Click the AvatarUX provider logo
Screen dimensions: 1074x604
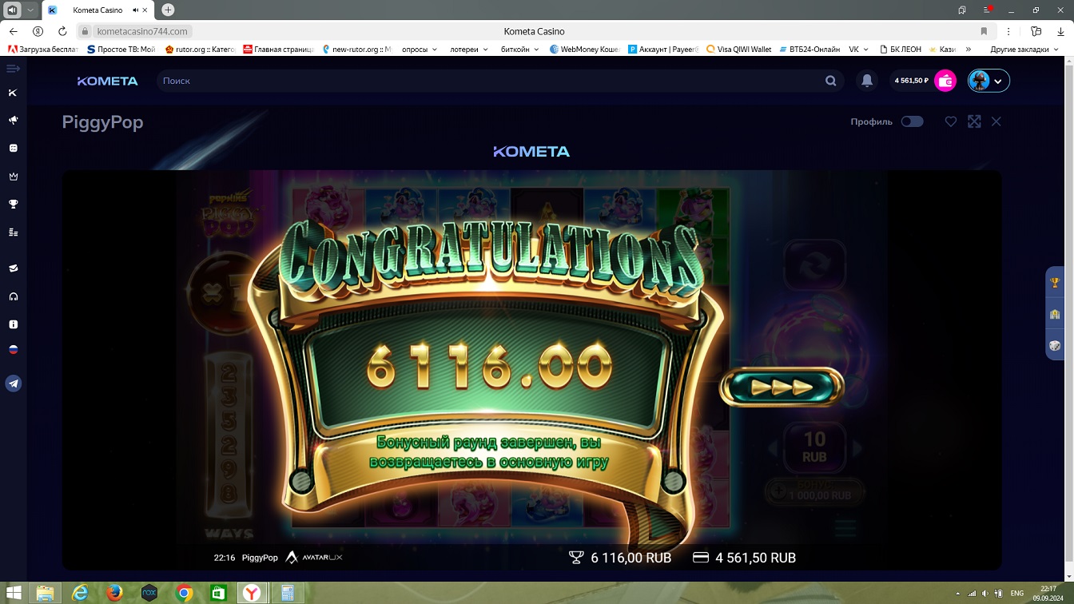(x=314, y=558)
